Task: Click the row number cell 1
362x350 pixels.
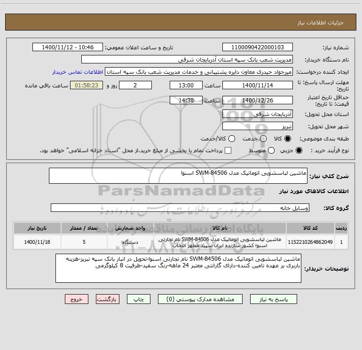Action: [x=341, y=242]
